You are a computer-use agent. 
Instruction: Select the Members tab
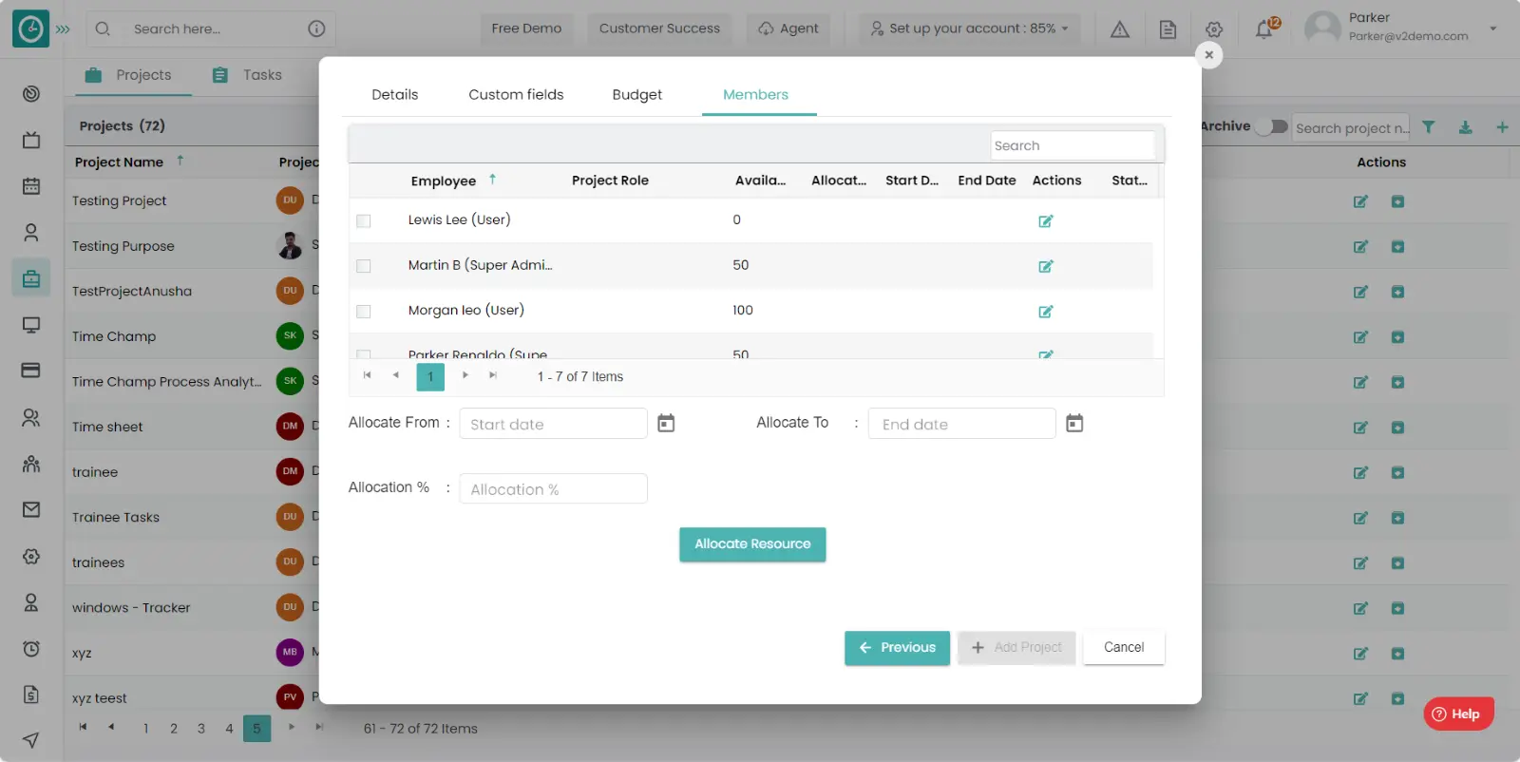[755, 94]
